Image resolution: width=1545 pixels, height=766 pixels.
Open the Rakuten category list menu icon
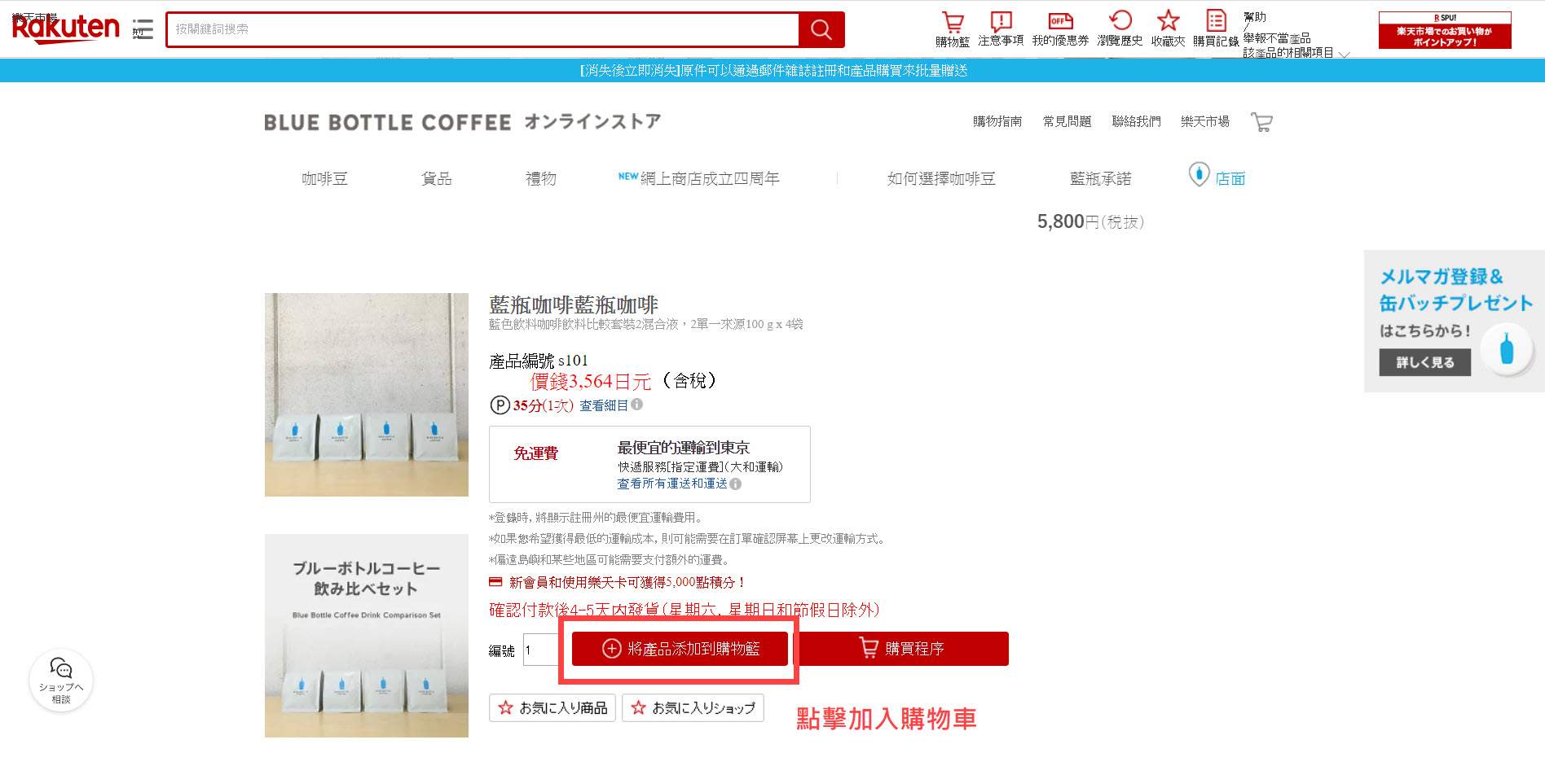(143, 29)
